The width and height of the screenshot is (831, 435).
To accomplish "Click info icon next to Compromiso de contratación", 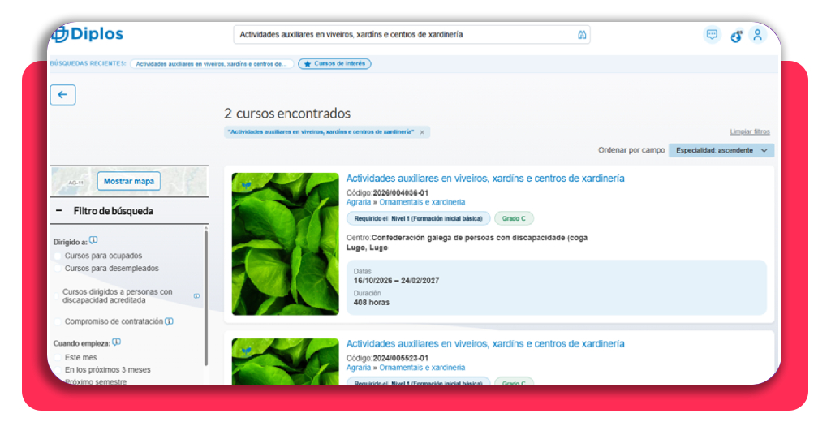I will (x=169, y=321).
